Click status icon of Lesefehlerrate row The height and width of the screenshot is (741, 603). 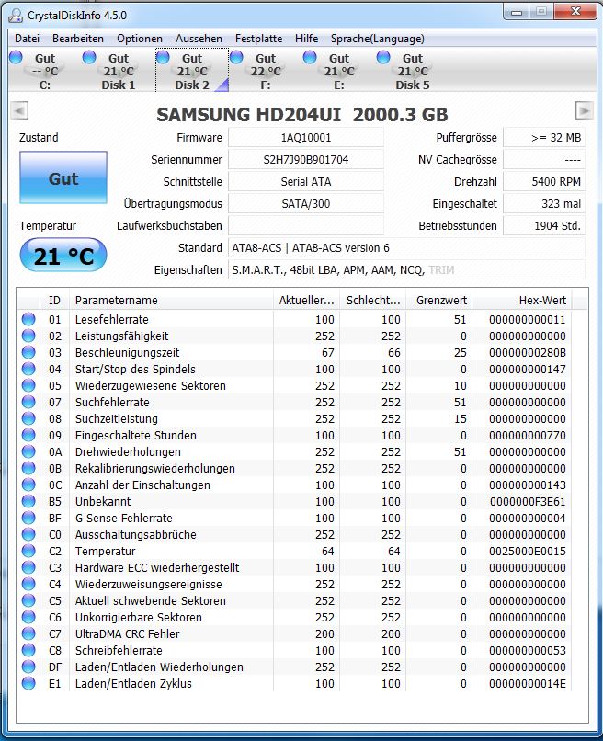click(28, 319)
